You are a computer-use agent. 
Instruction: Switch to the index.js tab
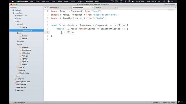[99, 8]
